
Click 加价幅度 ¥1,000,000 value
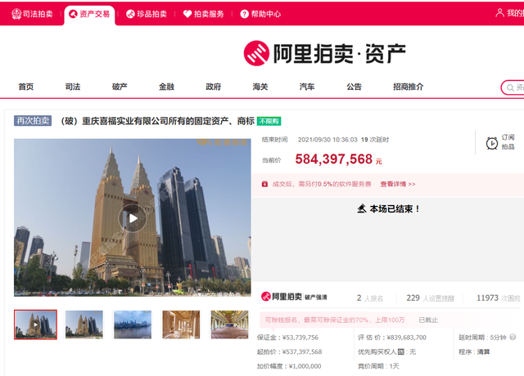pos(305,366)
